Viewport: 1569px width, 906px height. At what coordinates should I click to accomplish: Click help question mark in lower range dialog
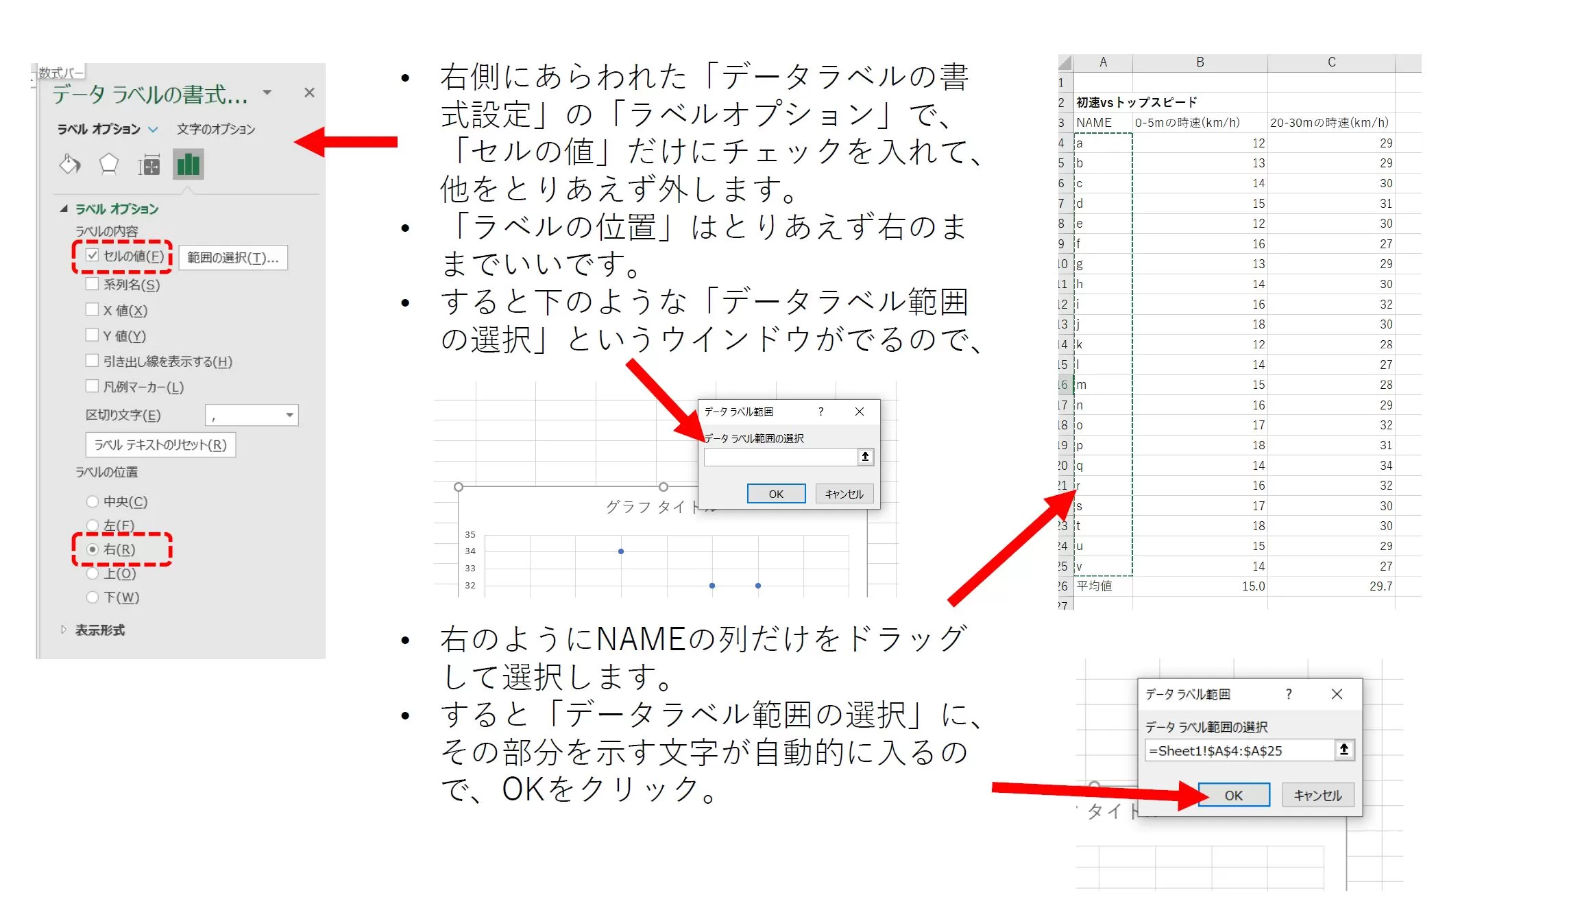[x=1289, y=694]
